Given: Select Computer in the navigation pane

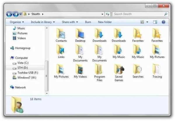Looking at the screenshot, I should pos(19,58).
